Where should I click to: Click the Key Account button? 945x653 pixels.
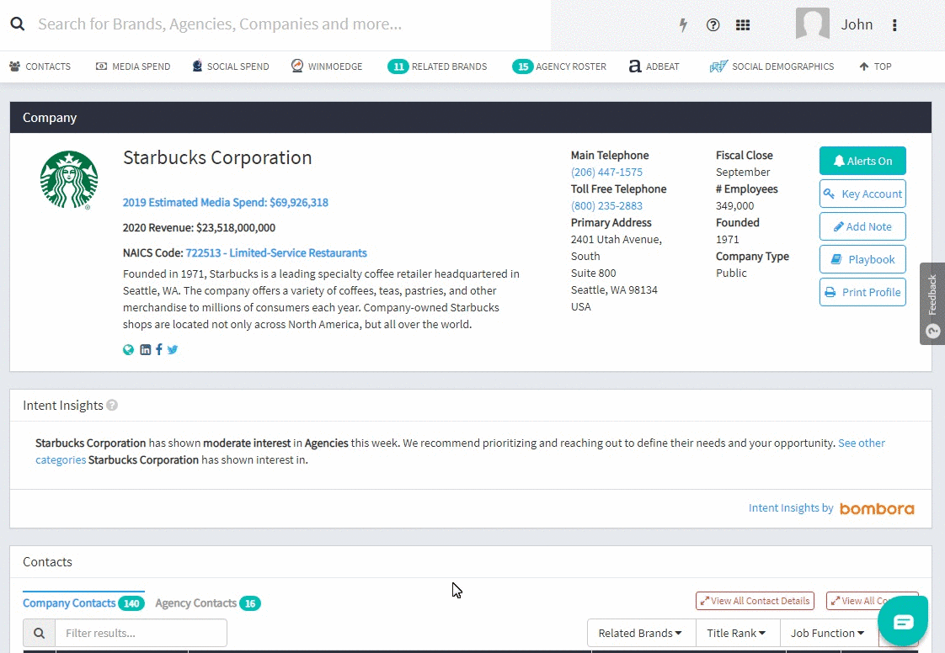862,194
